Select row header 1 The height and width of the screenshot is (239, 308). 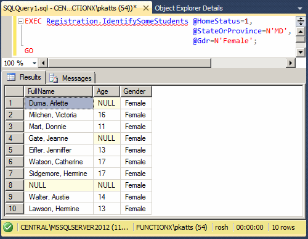(14, 103)
